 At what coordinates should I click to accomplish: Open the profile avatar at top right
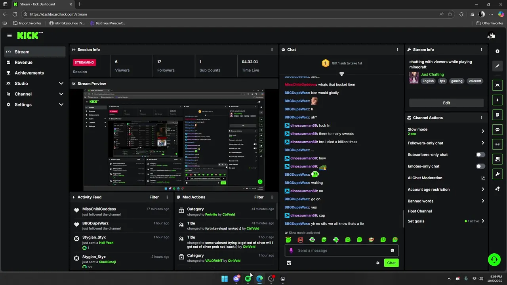click(x=491, y=36)
